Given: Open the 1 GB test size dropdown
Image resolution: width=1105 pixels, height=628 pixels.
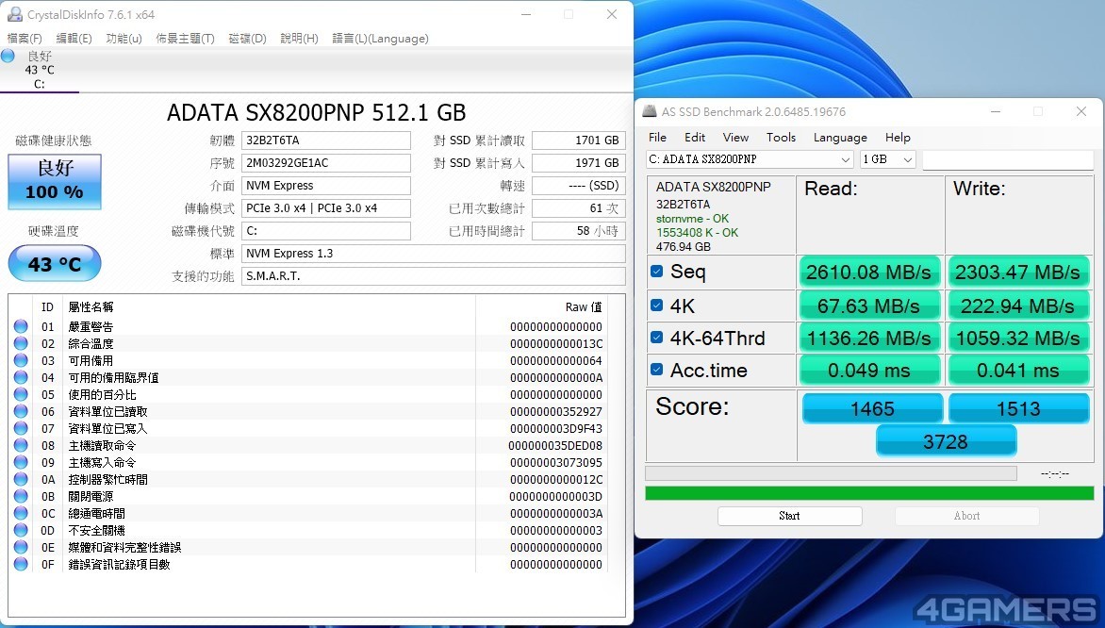Looking at the screenshot, I should [887, 159].
